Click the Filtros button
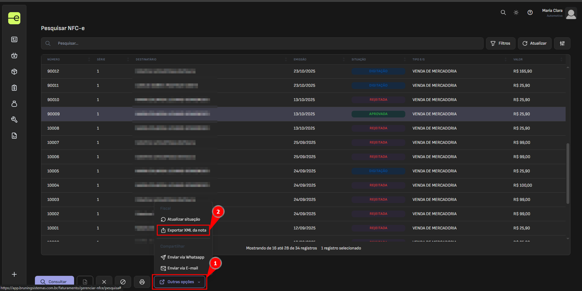 [500, 43]
